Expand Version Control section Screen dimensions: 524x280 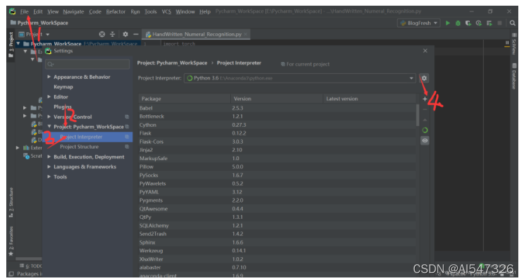[49, 117]
